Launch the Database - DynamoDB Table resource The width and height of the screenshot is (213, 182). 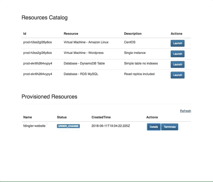coord(177,65)
